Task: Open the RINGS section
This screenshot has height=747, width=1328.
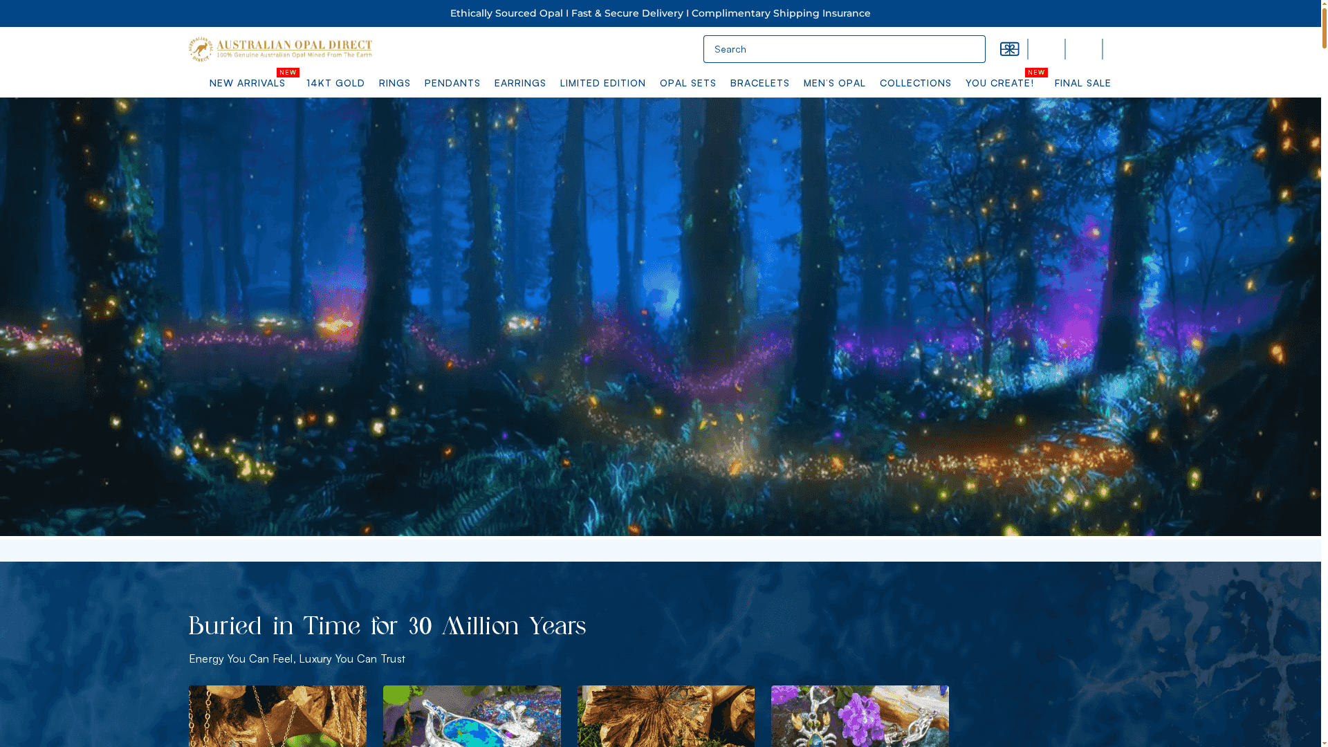Action: (x=394, y=83)
